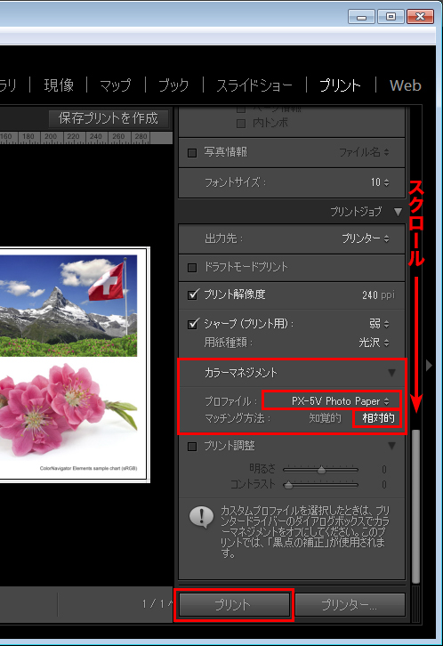This screenshot has width=443, height=646.
Task: Enable the 写真情報 checkbox
Action: coord(192,153)
